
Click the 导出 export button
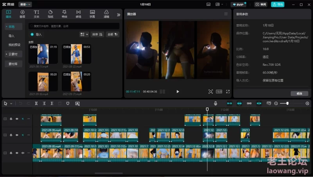point(277,4)
